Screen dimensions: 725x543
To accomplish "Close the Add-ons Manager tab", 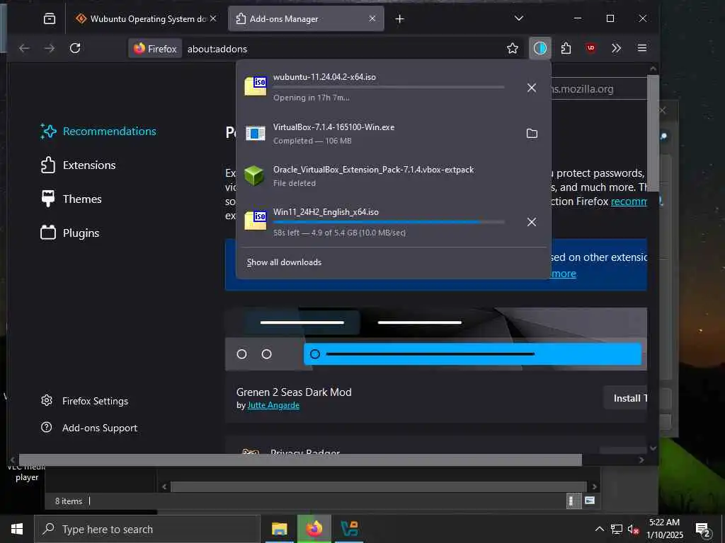I will pyautogui.click(x=372, y=18).
